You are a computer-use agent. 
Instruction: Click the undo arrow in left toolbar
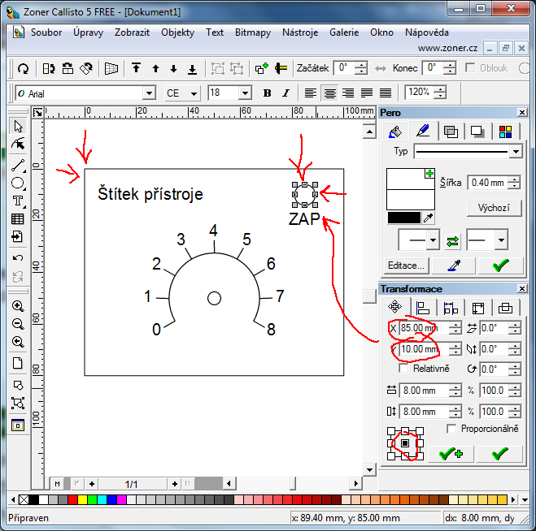[18, 258]
